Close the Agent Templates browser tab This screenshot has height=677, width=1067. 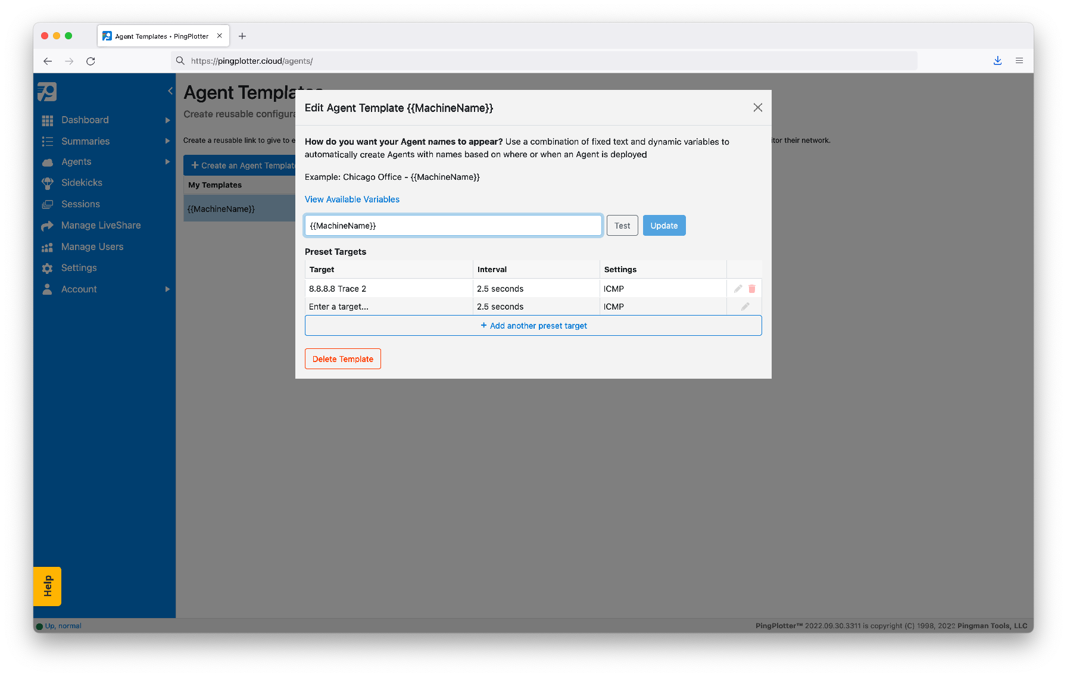tap(220, 36)
